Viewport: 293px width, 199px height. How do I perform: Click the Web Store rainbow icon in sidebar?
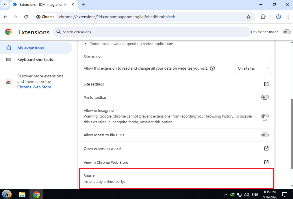[x=9, y=82]
